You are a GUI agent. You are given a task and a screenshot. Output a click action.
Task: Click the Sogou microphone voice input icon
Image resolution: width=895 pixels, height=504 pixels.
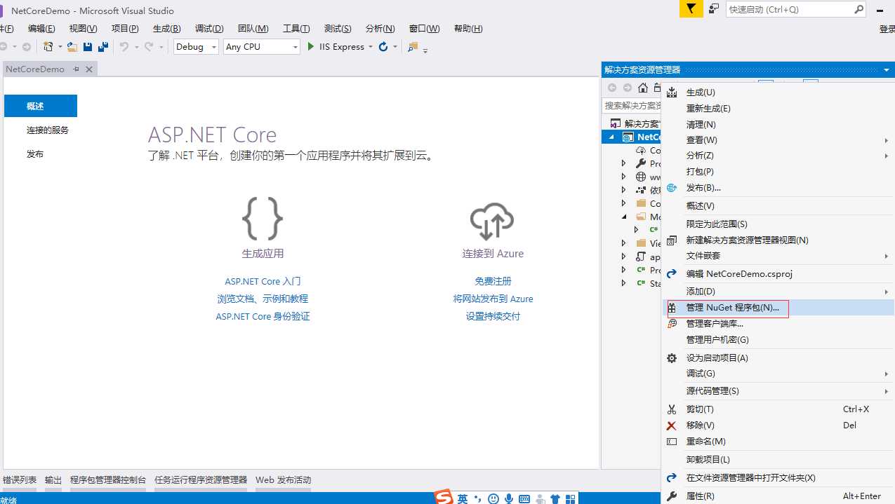(x=509, y=498)
